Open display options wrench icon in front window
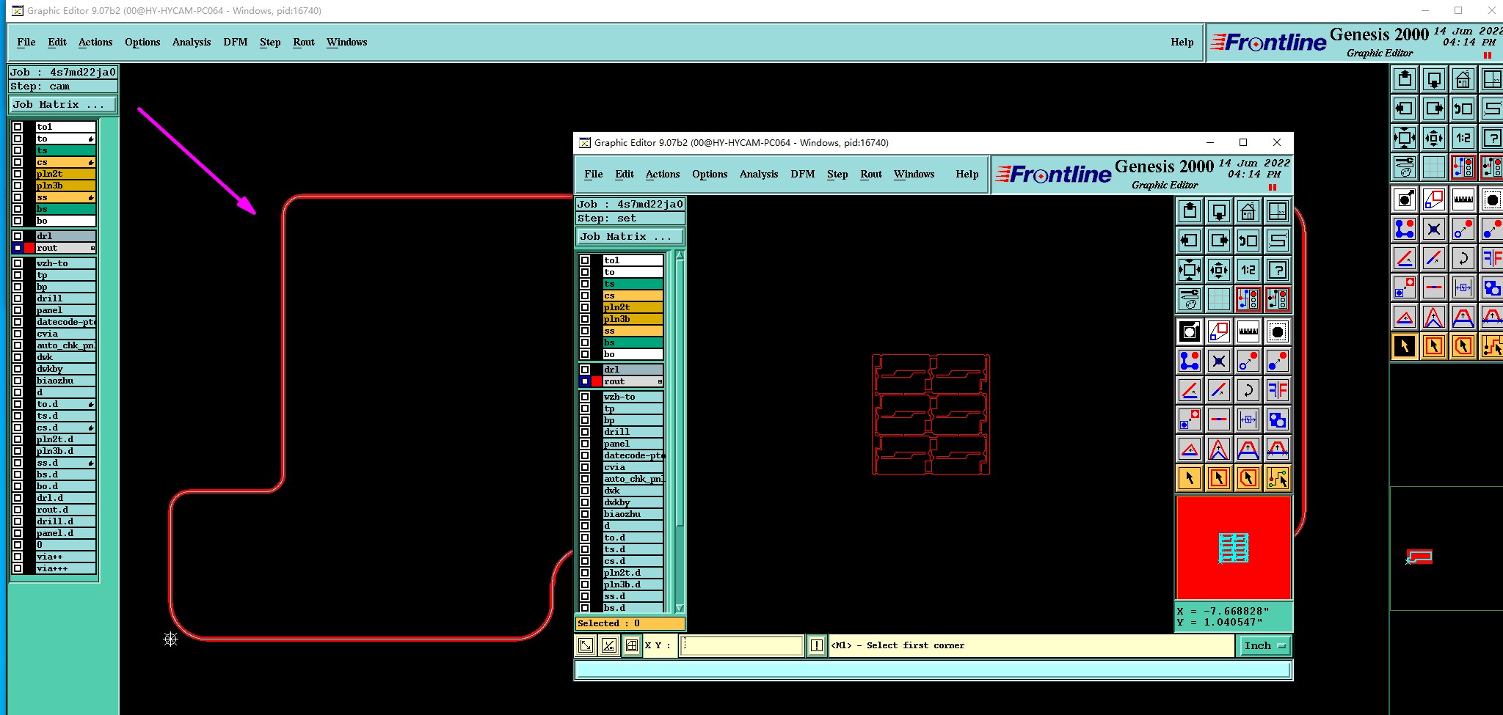 pyautogui.click(x=1190, y=299)
